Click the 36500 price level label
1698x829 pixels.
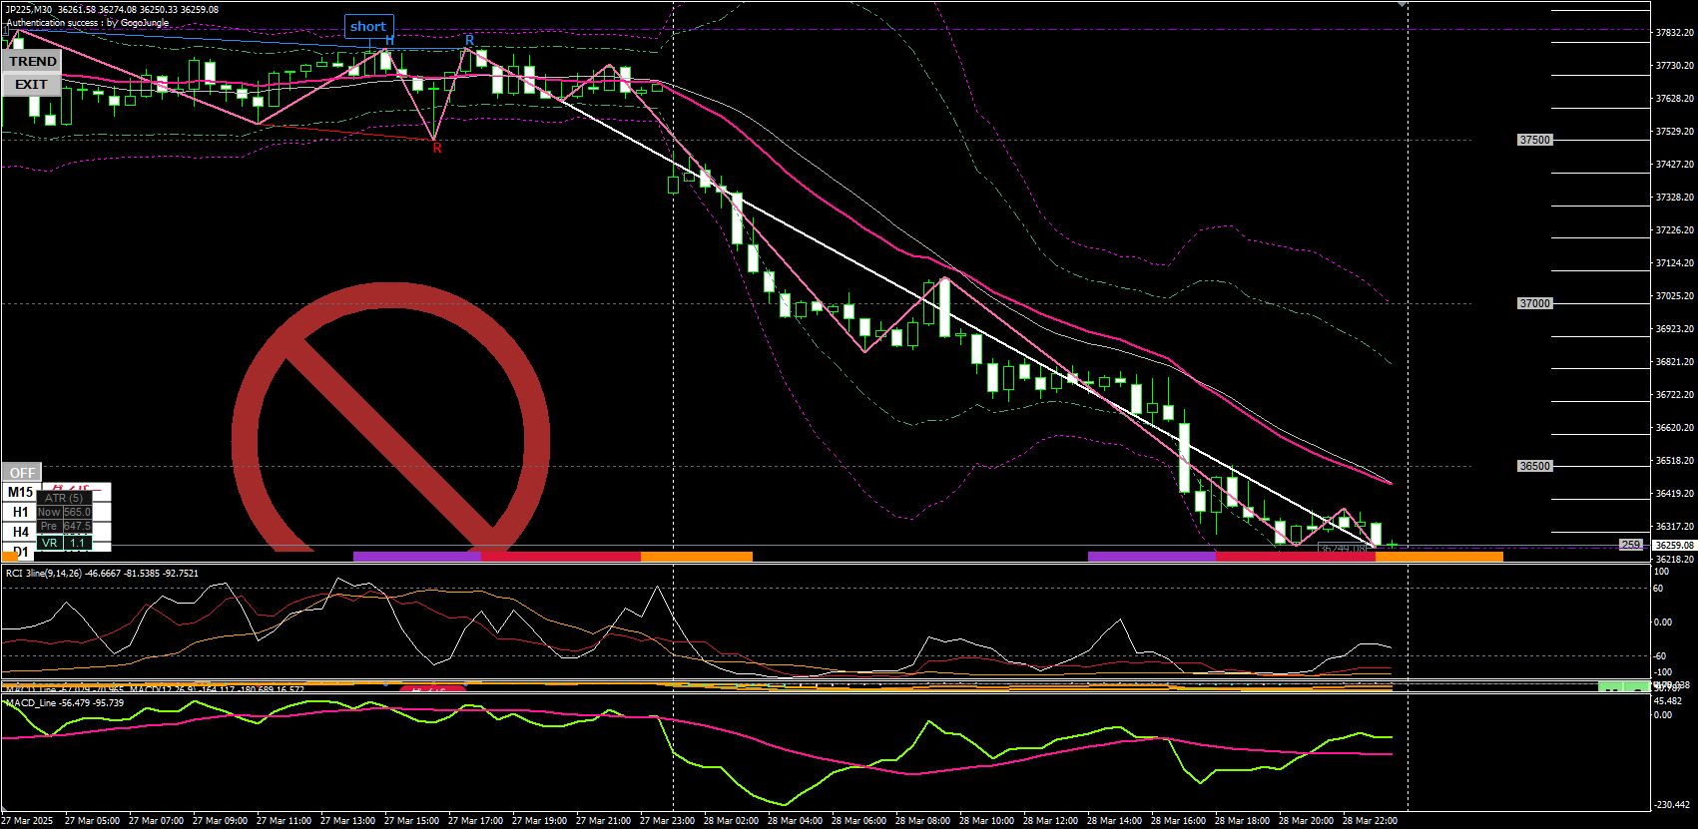[1534, 466]
